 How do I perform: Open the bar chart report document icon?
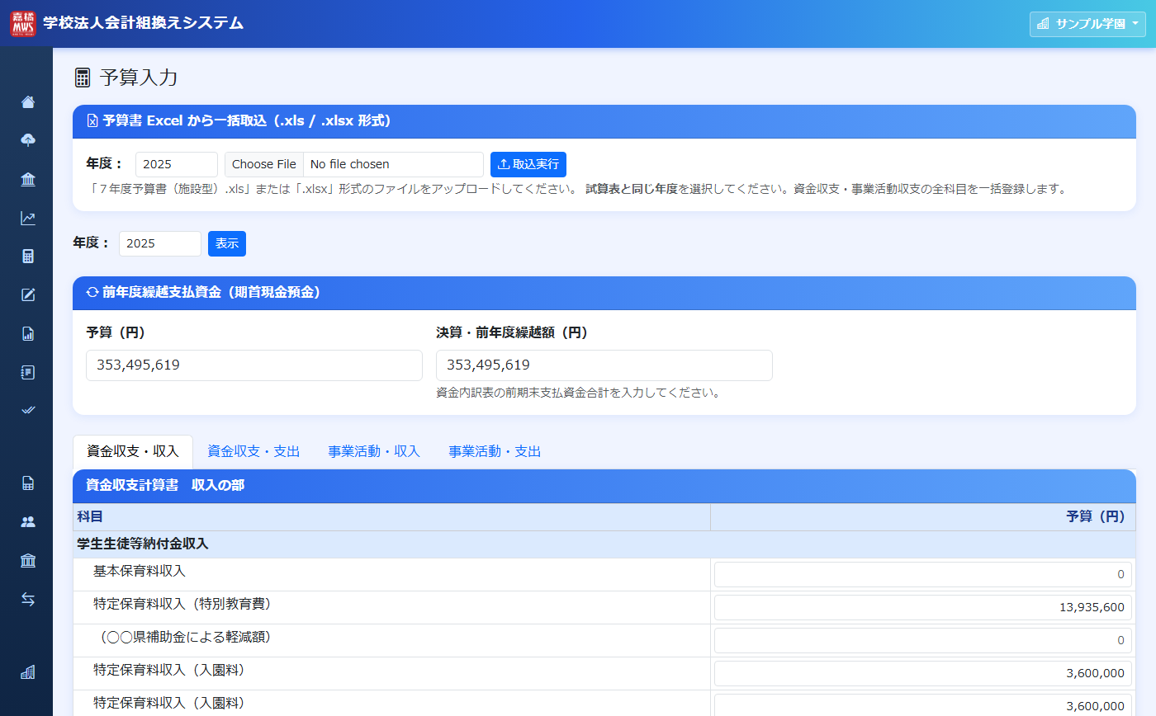(28, 334)
